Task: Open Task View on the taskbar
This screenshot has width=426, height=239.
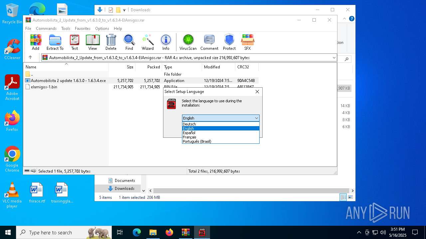Action: pos(120,232)
